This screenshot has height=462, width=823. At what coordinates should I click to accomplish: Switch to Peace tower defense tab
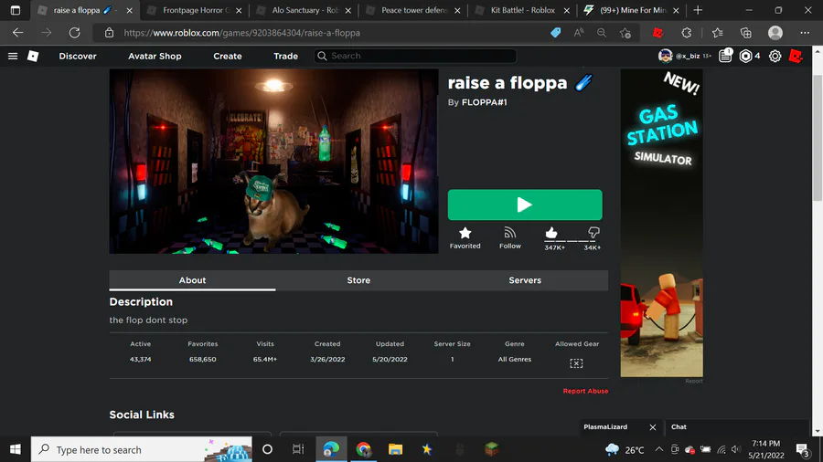click(413, 10)
